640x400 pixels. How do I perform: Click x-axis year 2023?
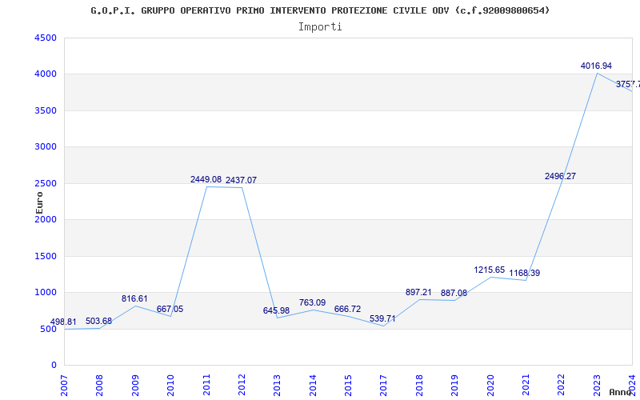pyautogui.click(x=597, y=386)
